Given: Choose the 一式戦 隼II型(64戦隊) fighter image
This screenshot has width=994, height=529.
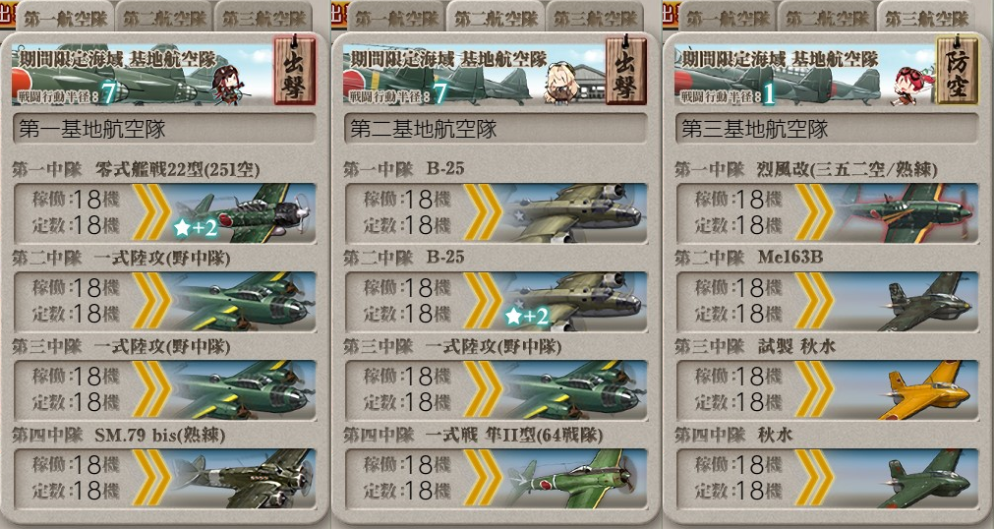Looking at the screenshot, I should click(575, 479).
